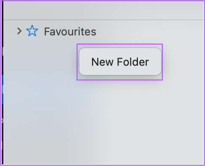The image size is (205, 166).
Task: Open the Favourites disclosure arrow
Action: [19, 31]
